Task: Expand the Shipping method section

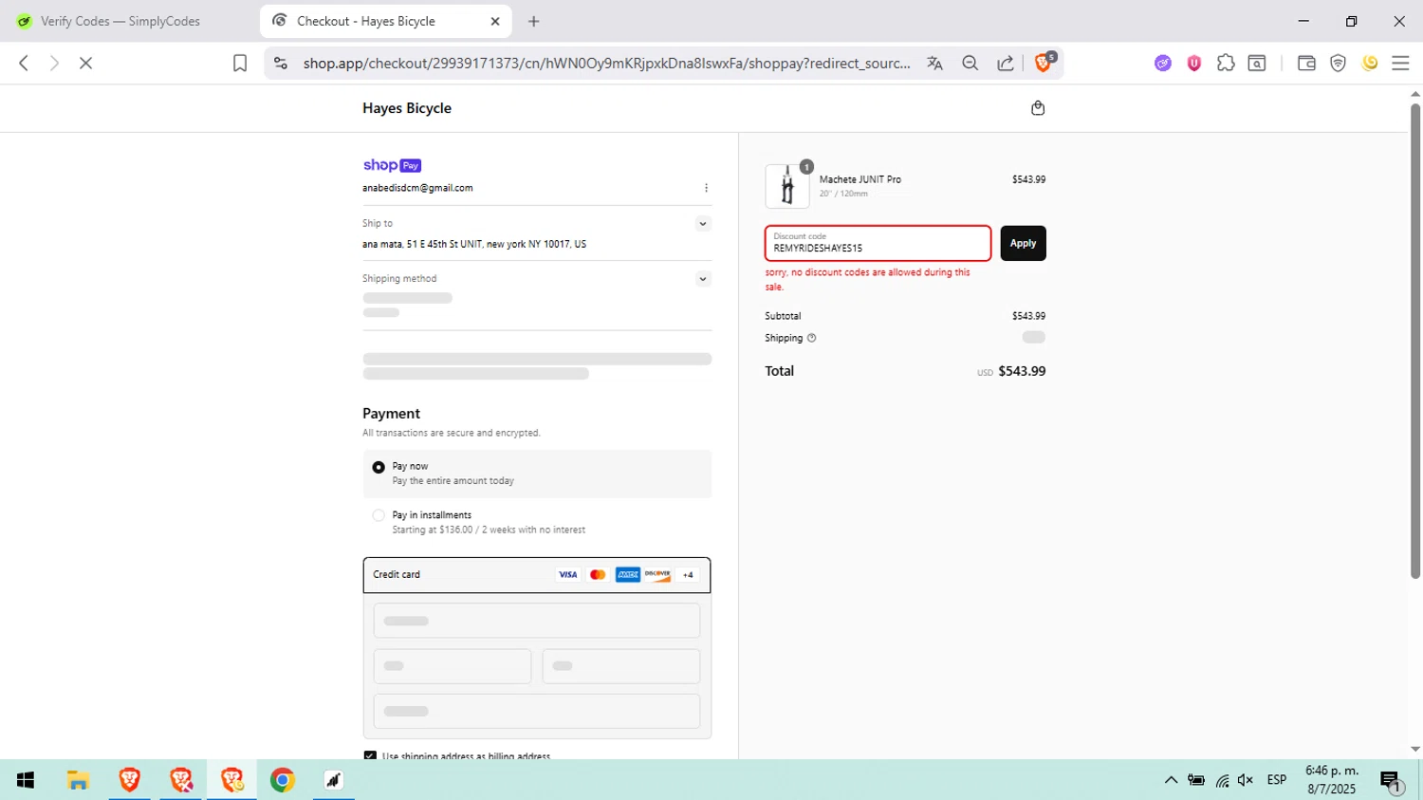Action: tap(703, 279)
